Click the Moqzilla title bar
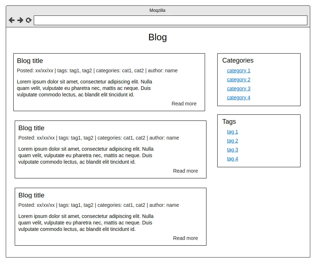This screenshot has width=316, height=264. tap(157, 10)
